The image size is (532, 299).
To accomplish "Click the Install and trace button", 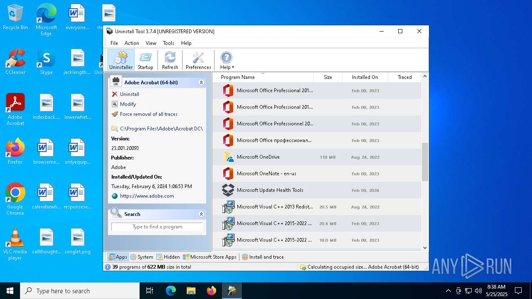I will pos(263,257).
